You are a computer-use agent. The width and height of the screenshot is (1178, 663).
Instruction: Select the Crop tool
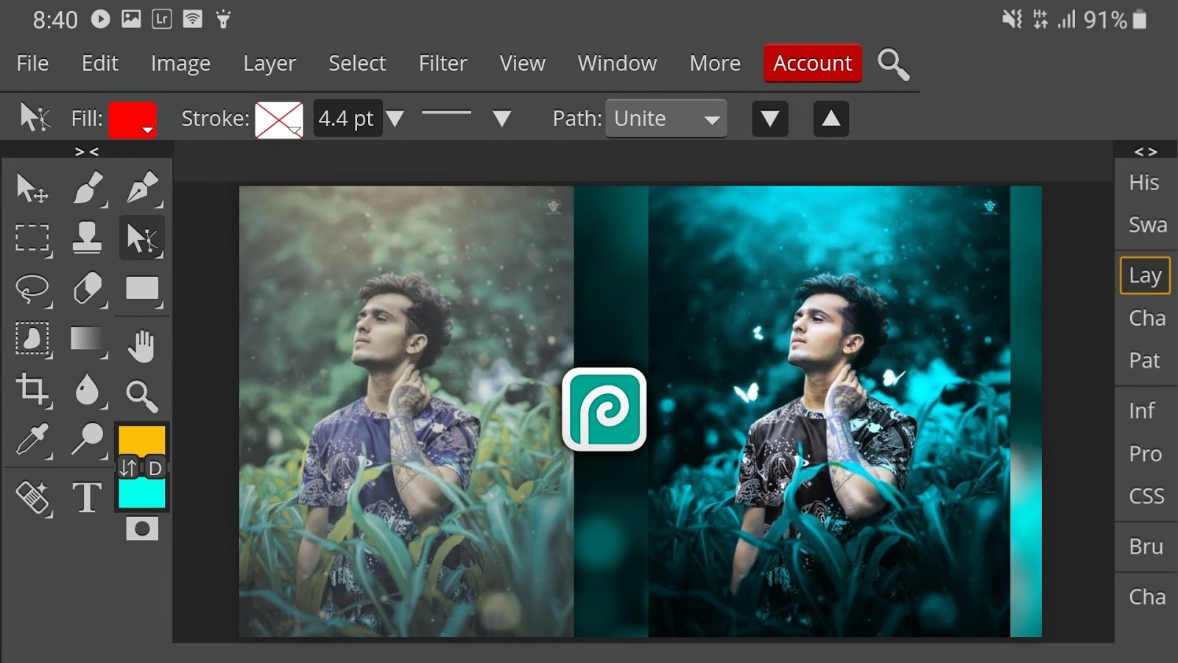coord(33,390)
